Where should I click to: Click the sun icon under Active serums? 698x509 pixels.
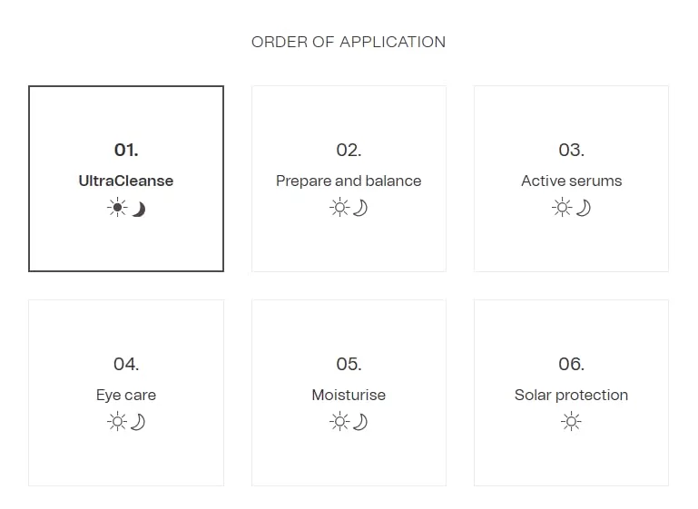click(x=562, y=208)
